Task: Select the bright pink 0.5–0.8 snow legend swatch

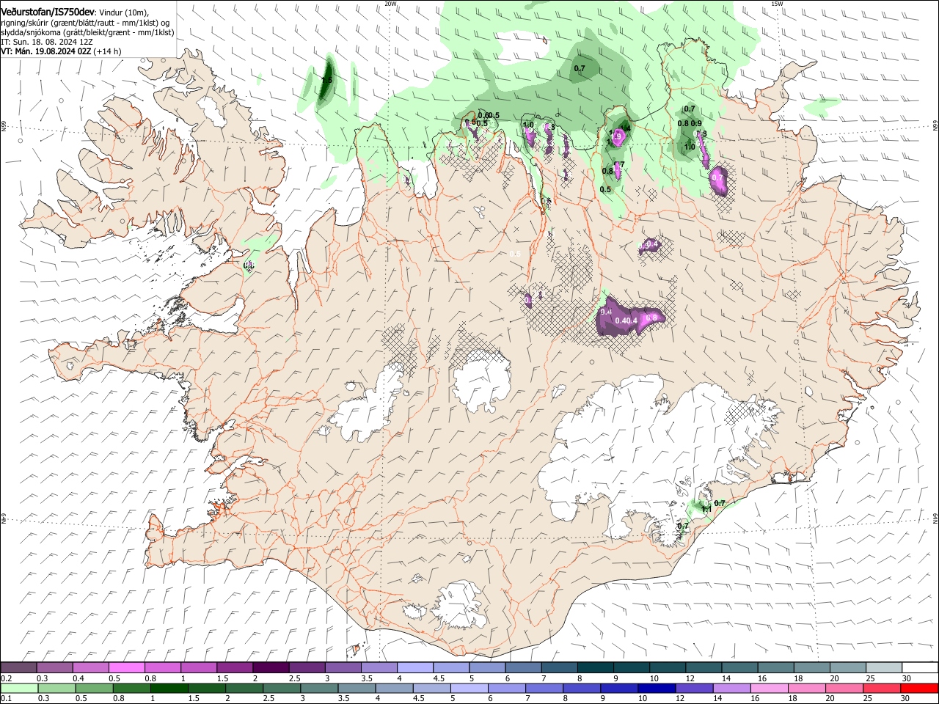Action: (x=127, y=667)
